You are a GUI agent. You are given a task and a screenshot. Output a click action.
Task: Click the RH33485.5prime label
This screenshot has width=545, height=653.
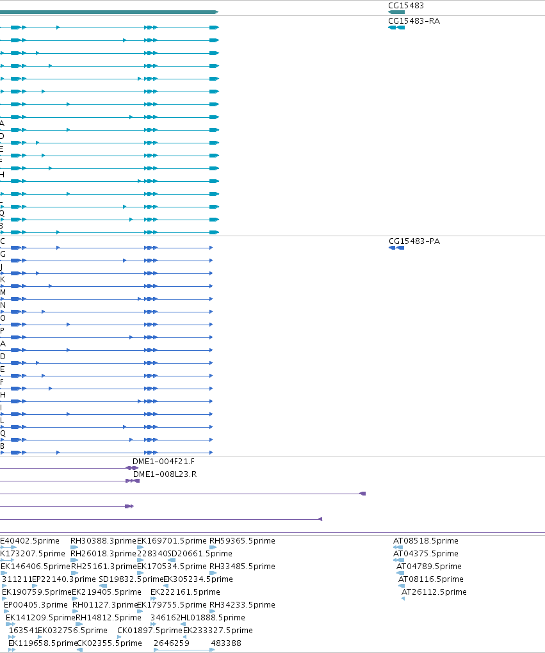point(242,567)
